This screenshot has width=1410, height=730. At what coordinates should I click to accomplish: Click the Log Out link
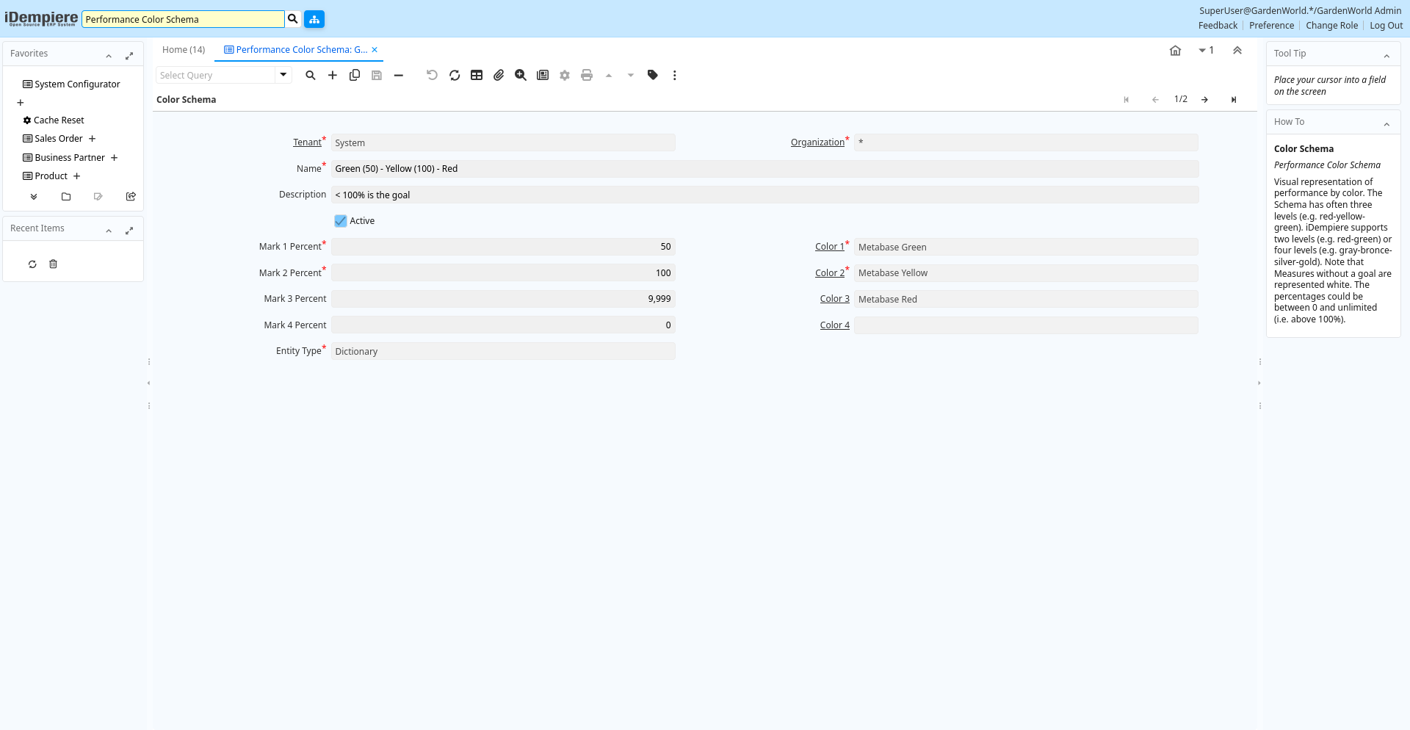pyautogui.click(x=1386, y=26)
